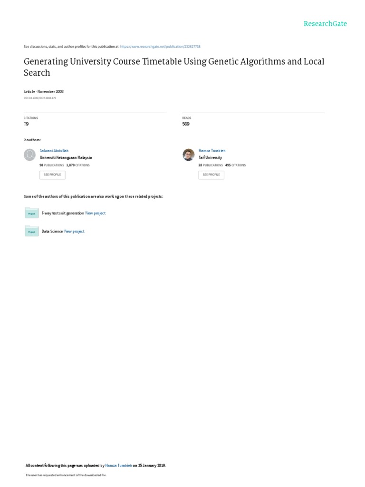Image resolution: width=365 pixels, height=487 pixels.
Task: Click the paper title heading
Action: [174, 67]
